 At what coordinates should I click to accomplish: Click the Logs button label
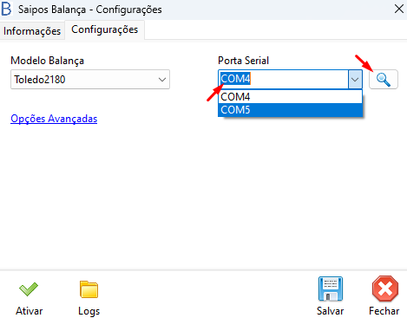(x=89, y=311)
